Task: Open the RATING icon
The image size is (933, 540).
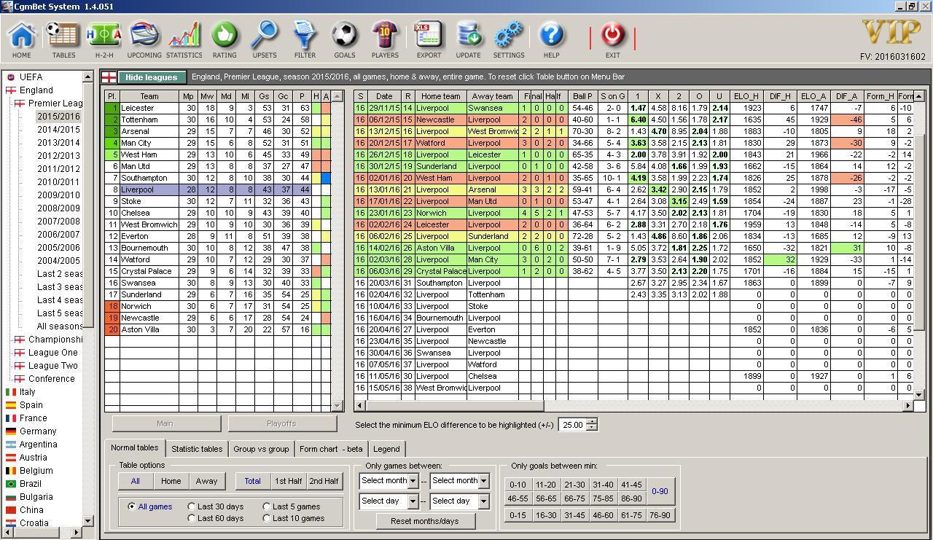Action: tap(225, 39)
